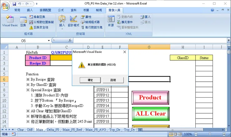
Task: Select the Recipe ID label cell
Action: [x=38, y=63]
